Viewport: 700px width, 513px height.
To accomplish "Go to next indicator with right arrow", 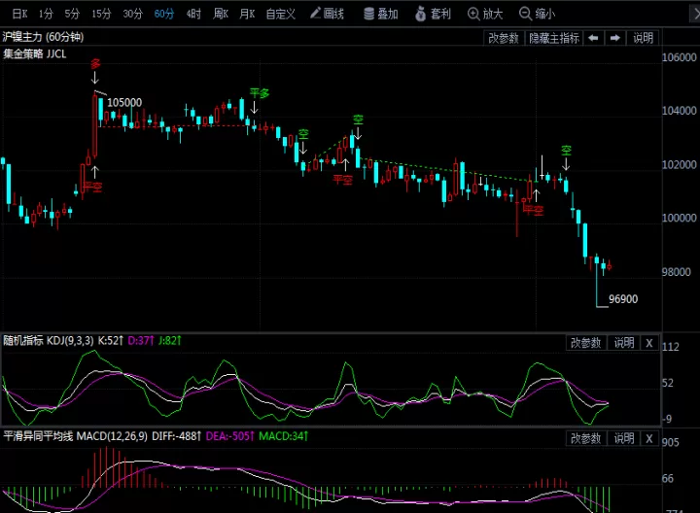I will [615, 38].
